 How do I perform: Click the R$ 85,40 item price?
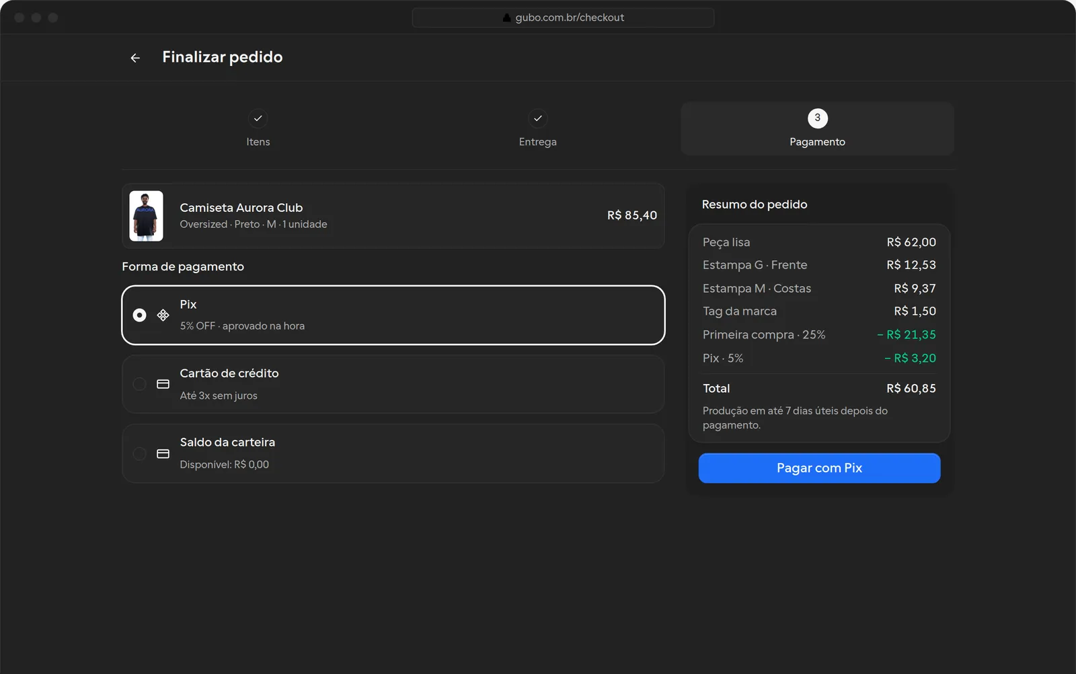coord(632,215)
